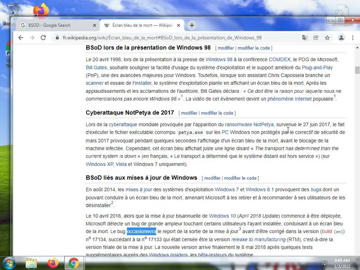
Task: Follow the PC link
Action: pos(225,132)
